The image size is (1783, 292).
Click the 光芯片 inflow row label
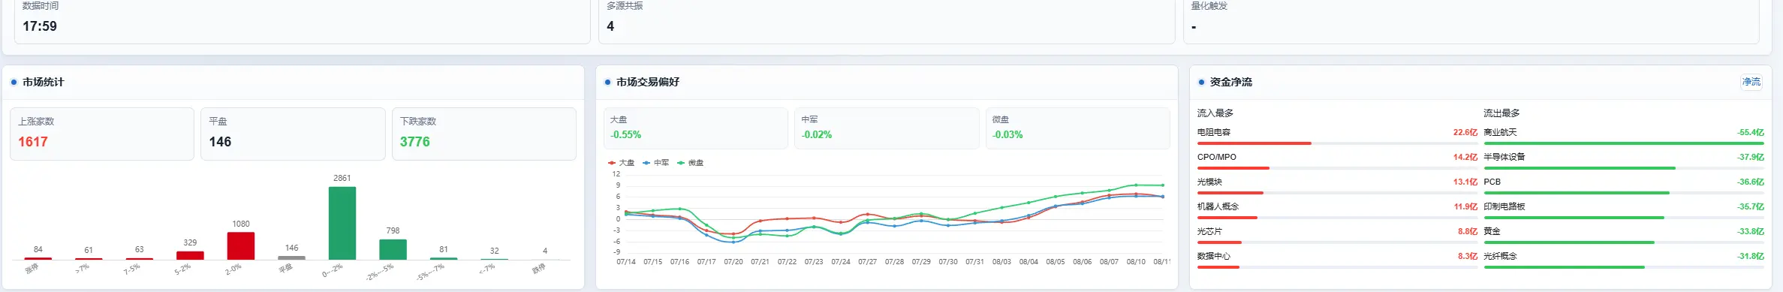[x=1209, y=231]
